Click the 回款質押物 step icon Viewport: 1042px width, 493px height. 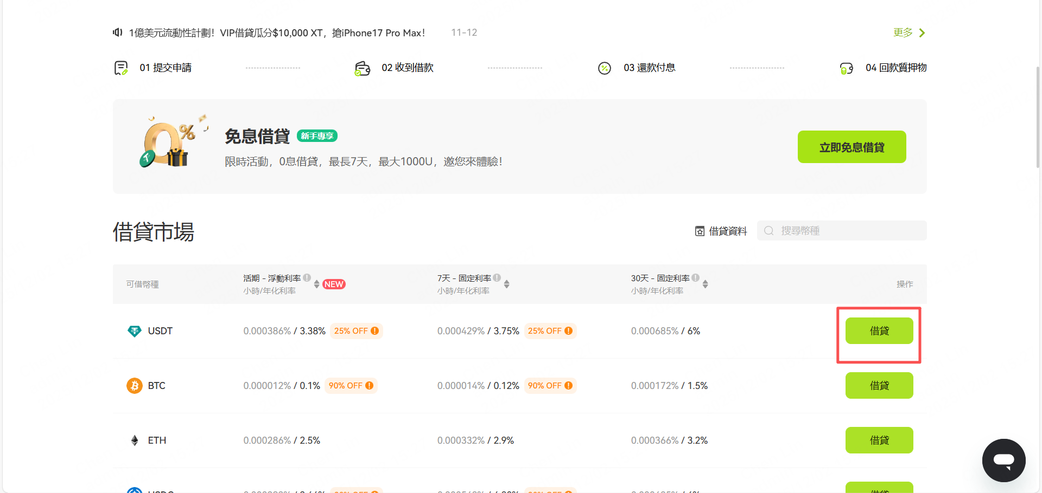[x=847, y=67]
